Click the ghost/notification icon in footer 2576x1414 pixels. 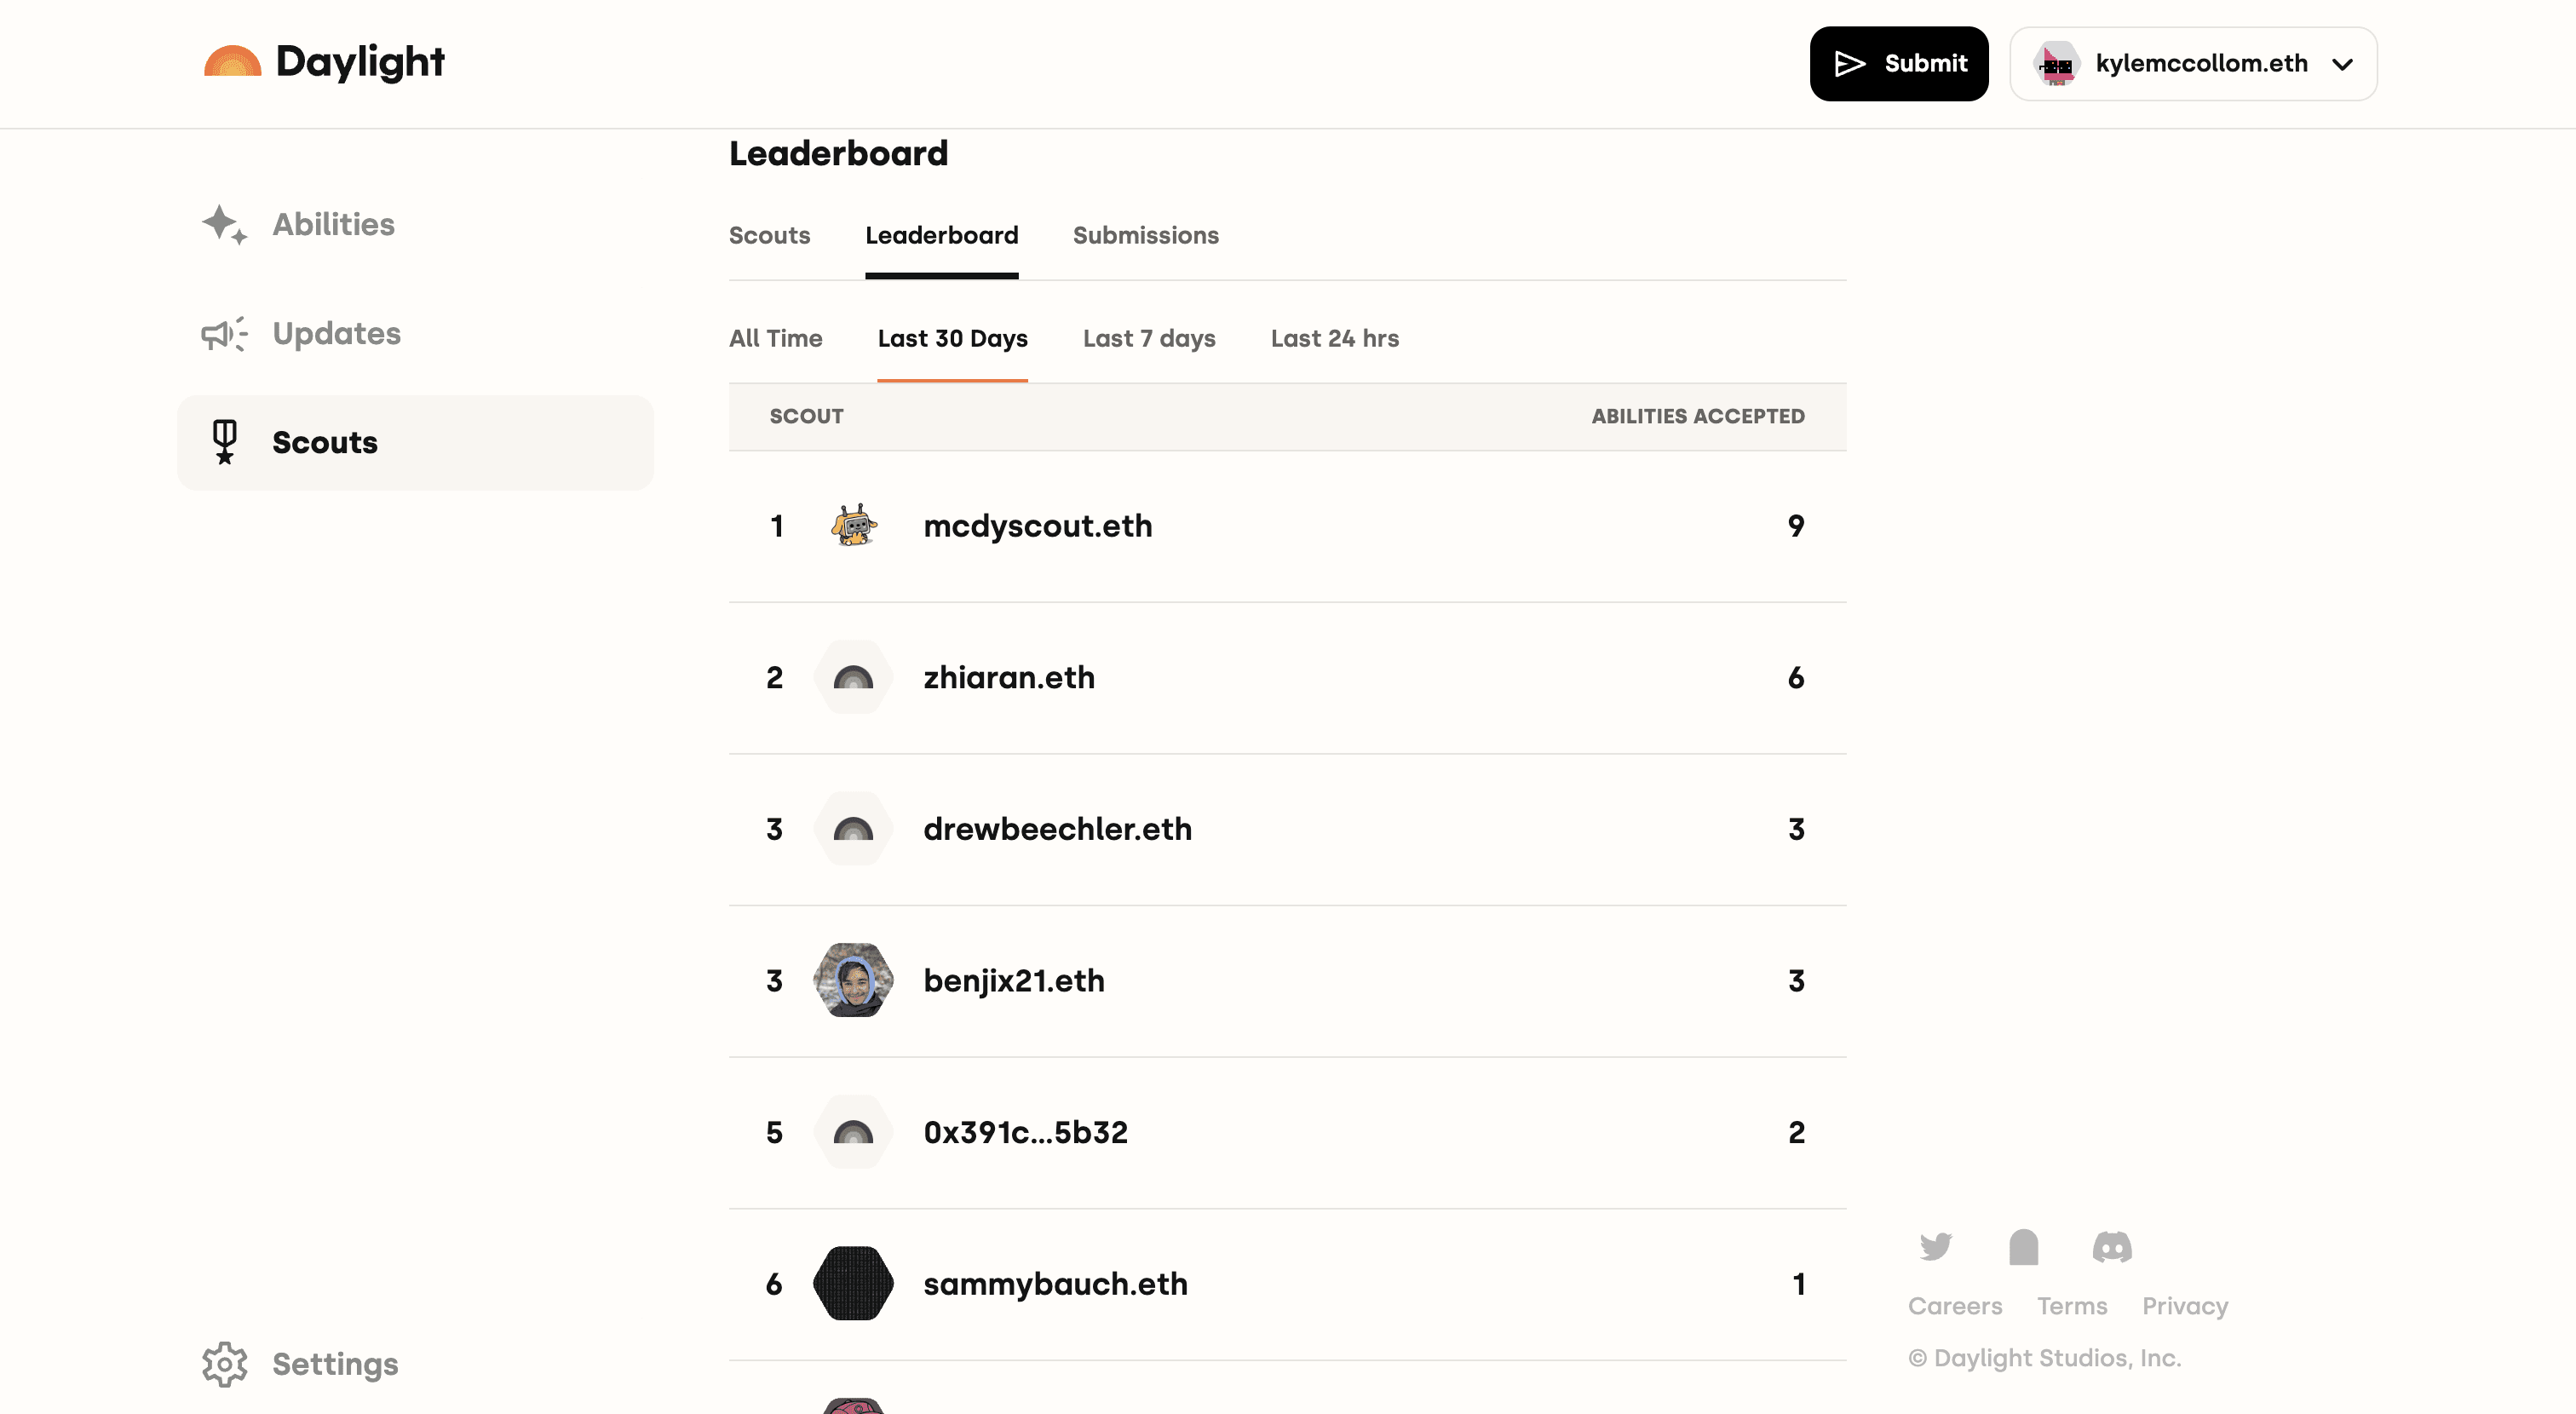point(2024,1245)
